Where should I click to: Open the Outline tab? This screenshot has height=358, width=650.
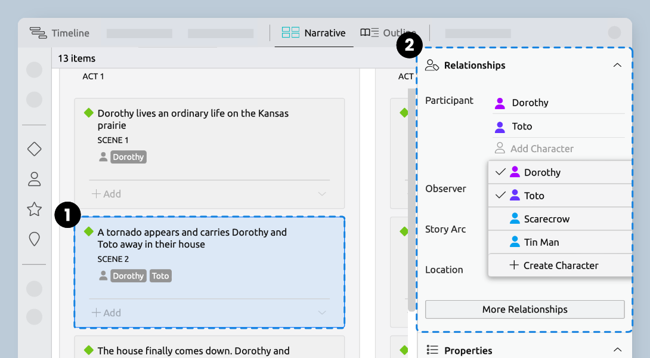388,33
